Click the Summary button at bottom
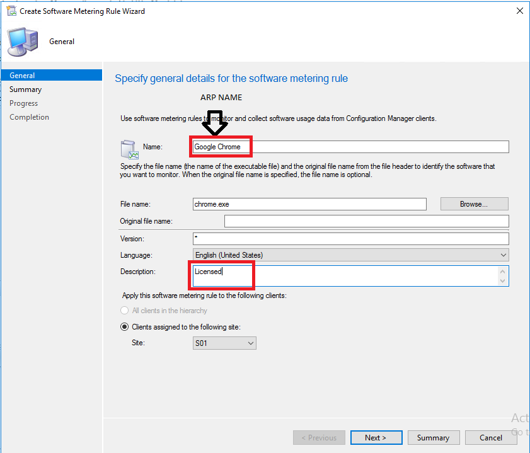The width and height of the screenshot is (530, 453). [434, 438]
